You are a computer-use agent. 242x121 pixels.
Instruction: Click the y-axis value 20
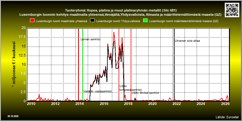point(24,28)
